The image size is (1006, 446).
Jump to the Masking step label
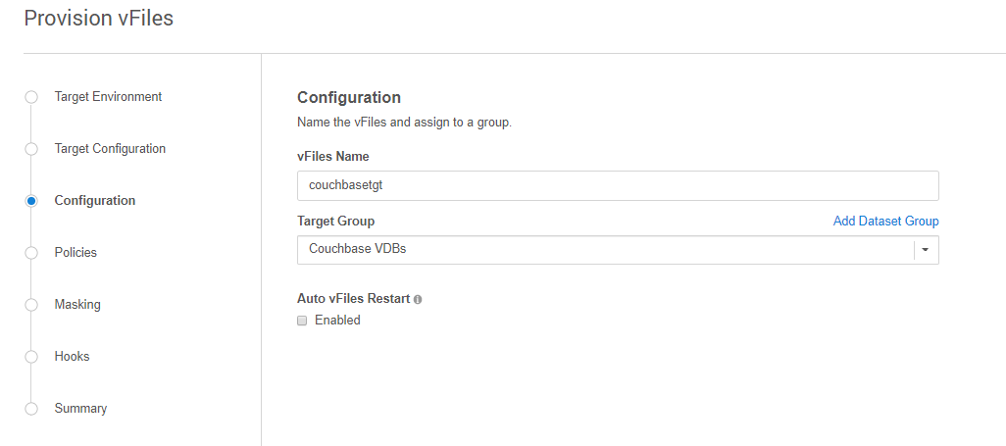(77, 305)
